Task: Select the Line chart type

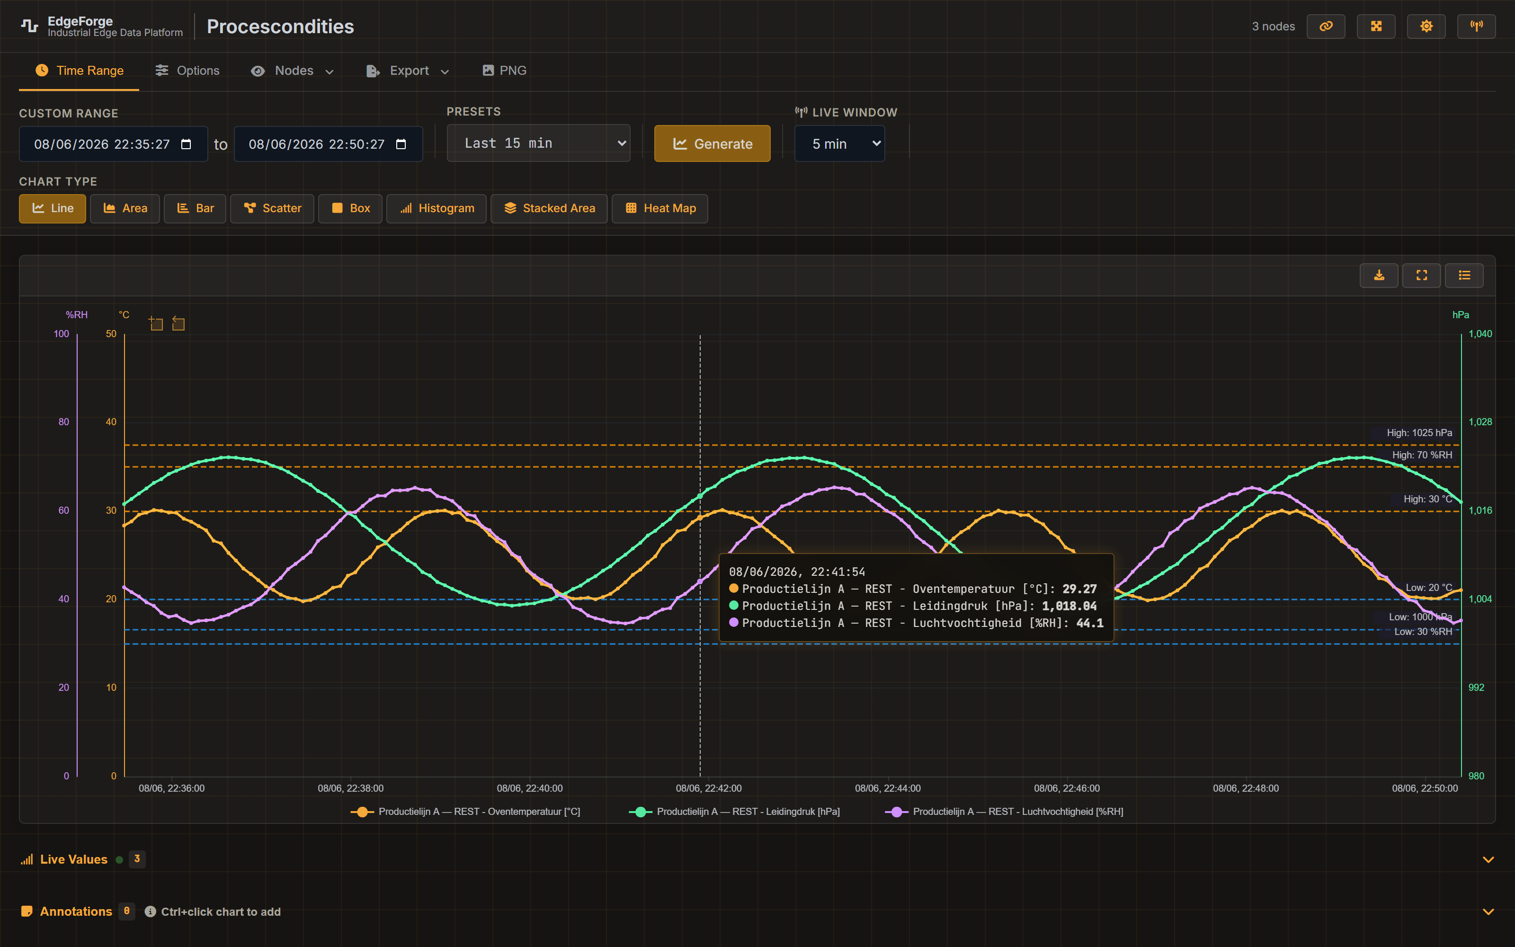Action: [x=53, y=208]
